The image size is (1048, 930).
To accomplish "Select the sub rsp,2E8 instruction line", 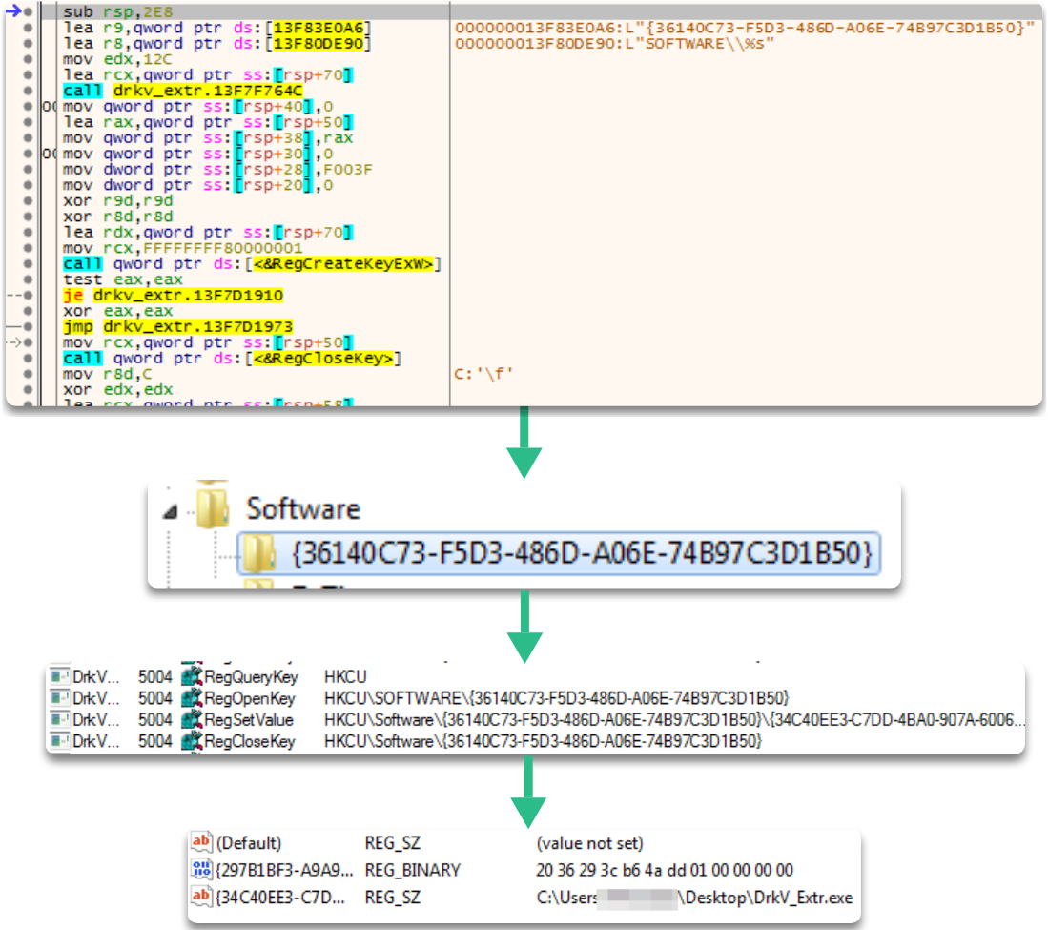I will click(117, 12).
